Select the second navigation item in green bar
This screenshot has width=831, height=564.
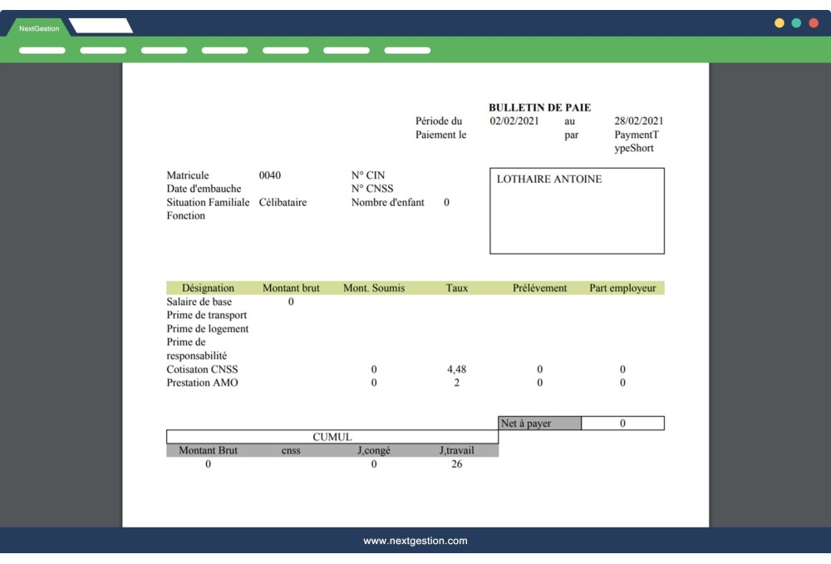pos(101,50)
